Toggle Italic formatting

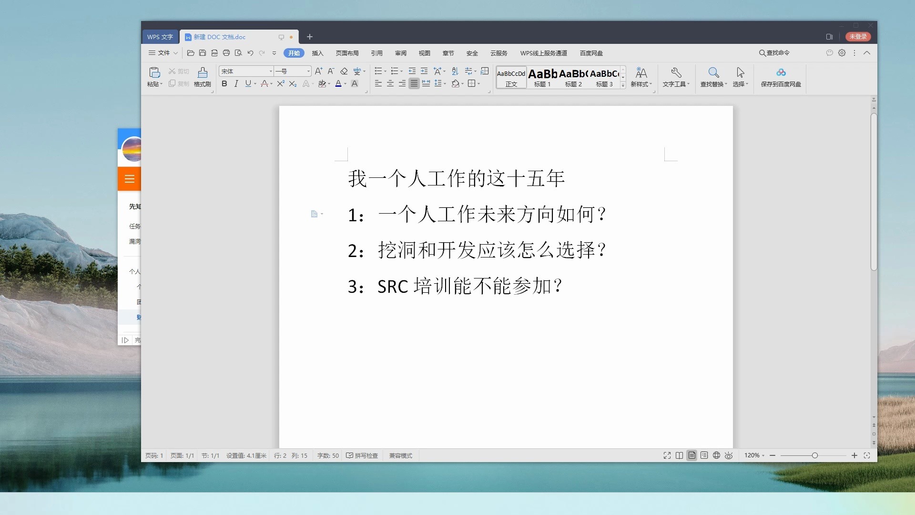236,83
